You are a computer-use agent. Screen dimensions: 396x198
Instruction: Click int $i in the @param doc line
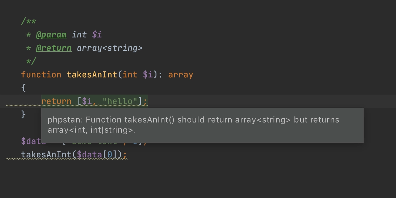[x=87, y=35]
